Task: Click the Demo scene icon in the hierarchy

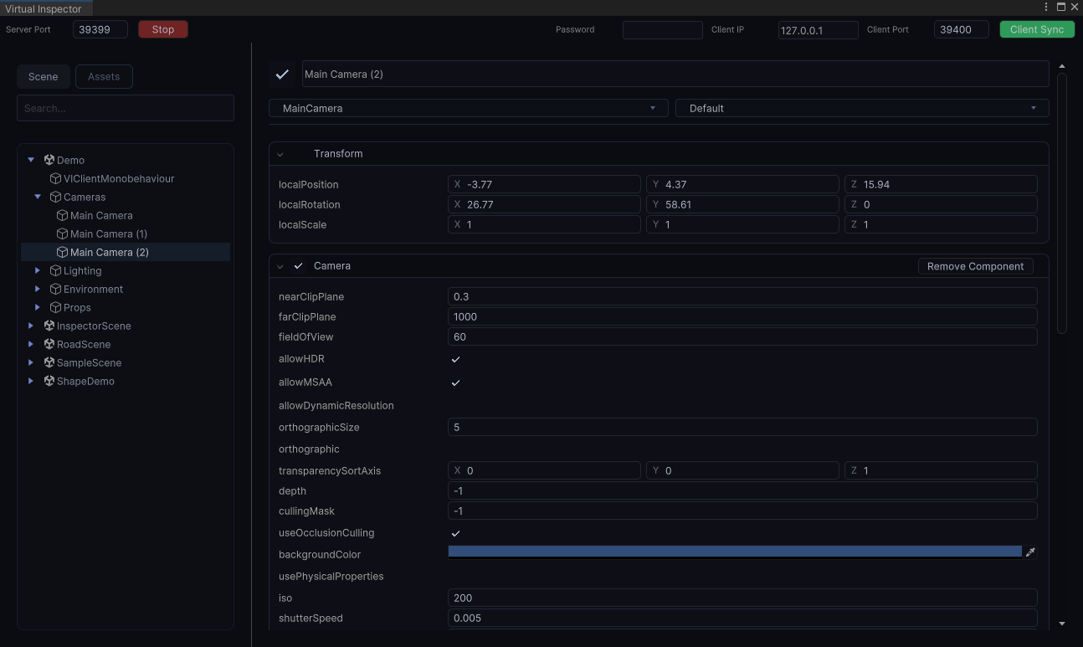Action: tap(49, 160)
